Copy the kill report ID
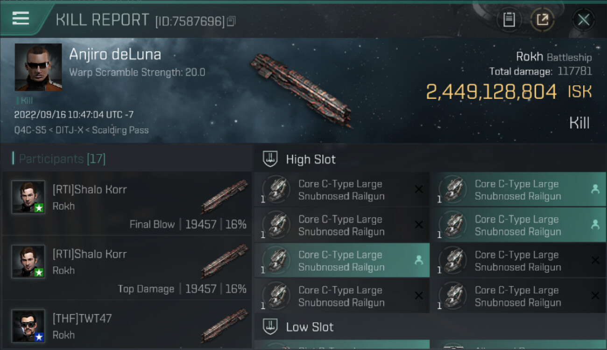Screen dimensions: 607x350 [x=232, y=21]
